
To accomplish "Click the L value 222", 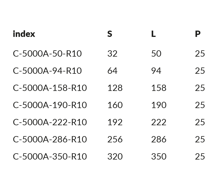I will [159, 122].
